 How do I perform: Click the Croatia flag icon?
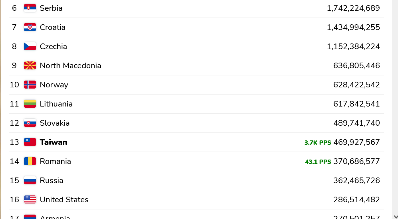(x=30, y=27)
